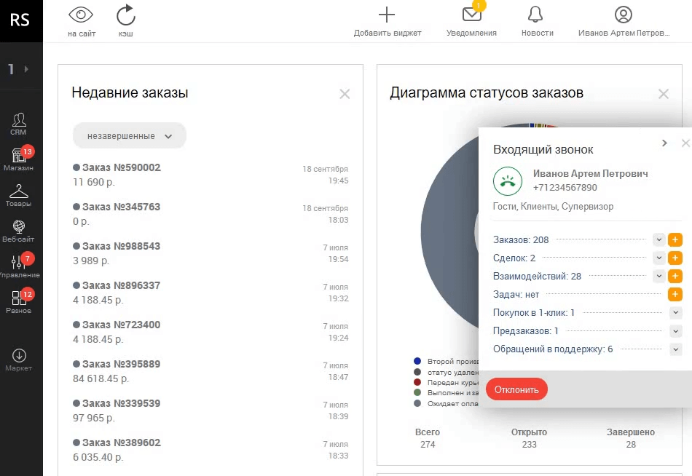Click the blue legend color swatch
Image resolution: width=692 pixels, height=476 pixels.
417,361
